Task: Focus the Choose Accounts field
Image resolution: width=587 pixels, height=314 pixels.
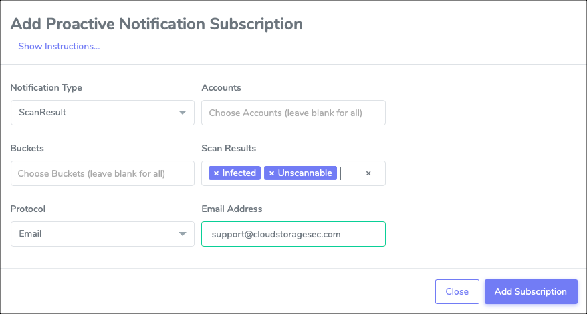Action: [x=293, y=113]
